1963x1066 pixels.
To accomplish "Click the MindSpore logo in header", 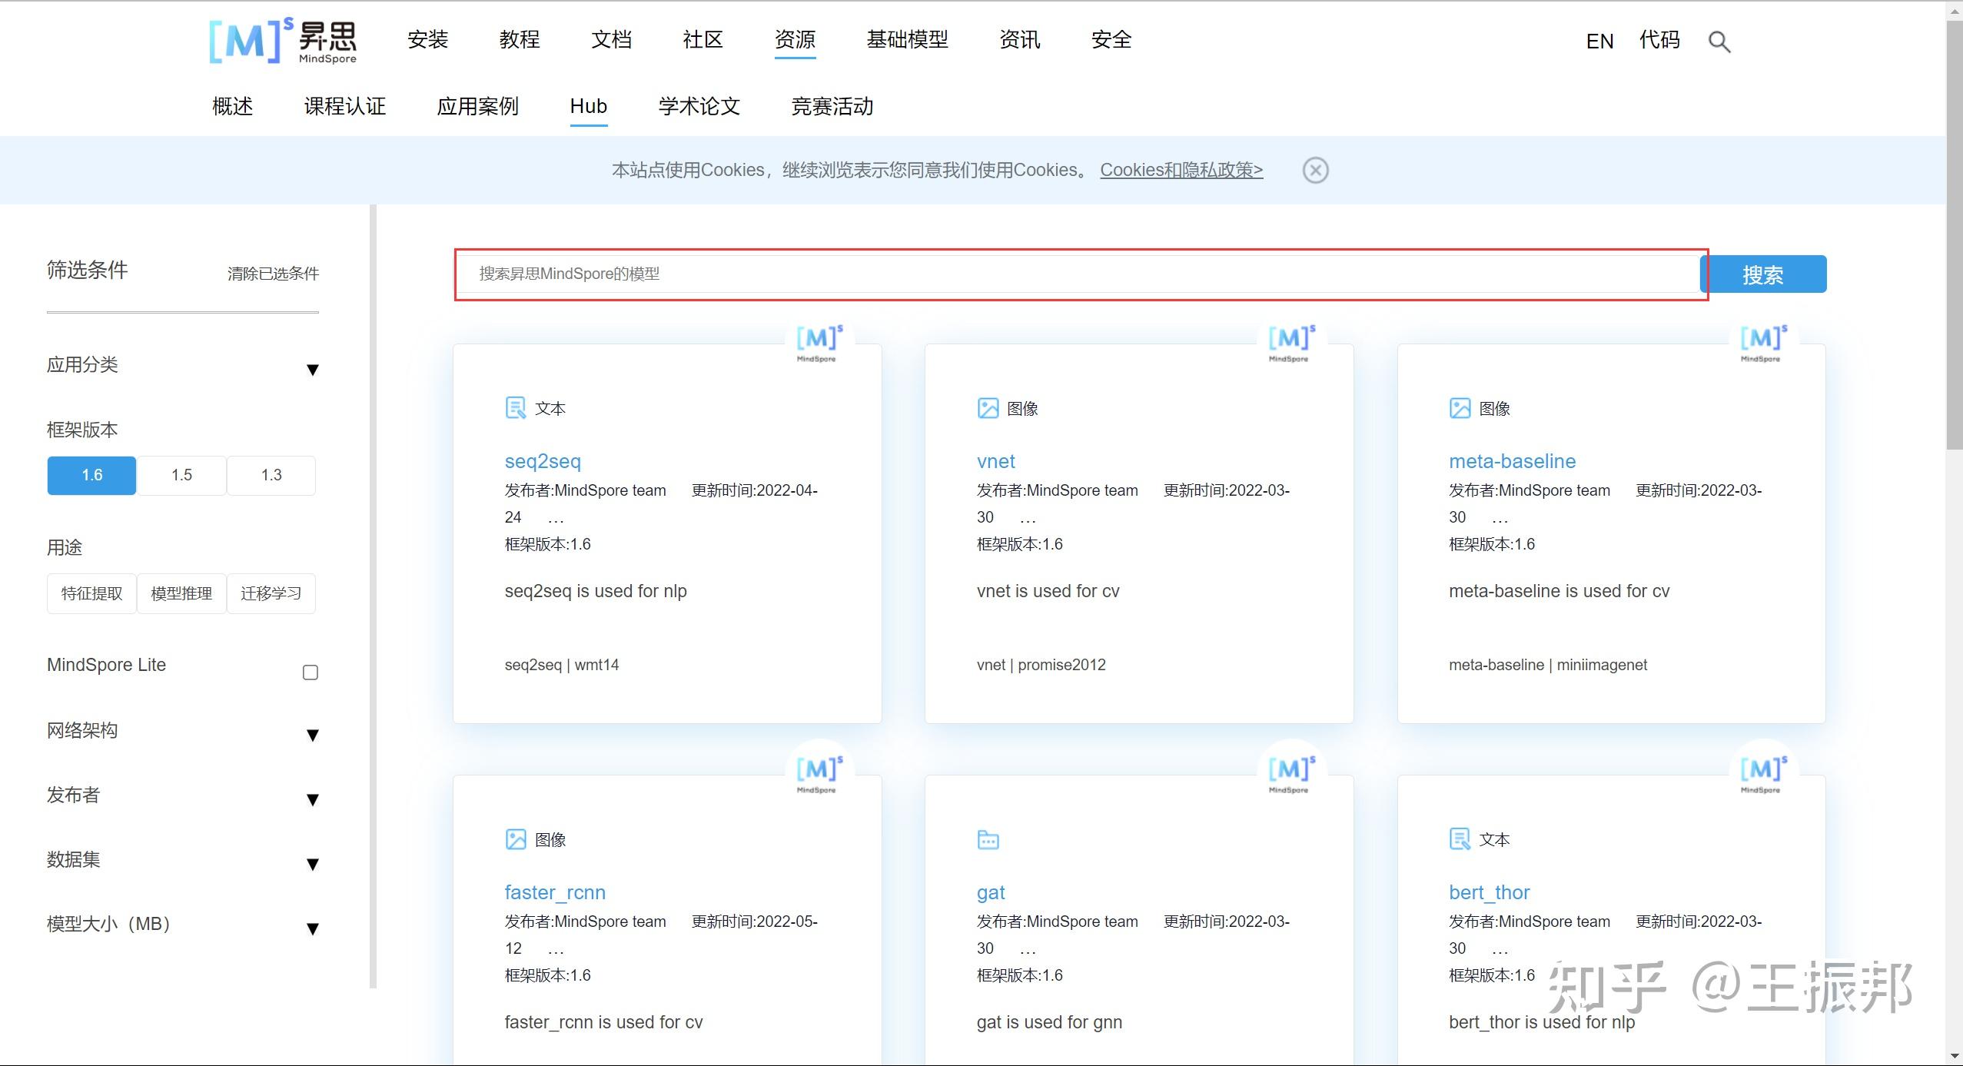I will (283, 42).
